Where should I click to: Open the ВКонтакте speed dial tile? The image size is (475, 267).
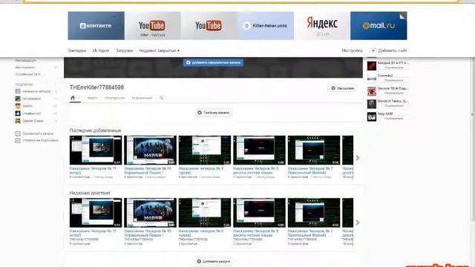point(96,26)
